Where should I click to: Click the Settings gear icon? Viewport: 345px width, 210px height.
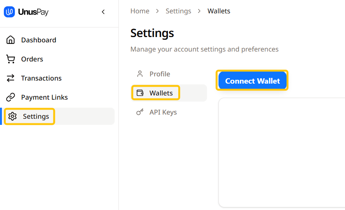coord(13,116)
